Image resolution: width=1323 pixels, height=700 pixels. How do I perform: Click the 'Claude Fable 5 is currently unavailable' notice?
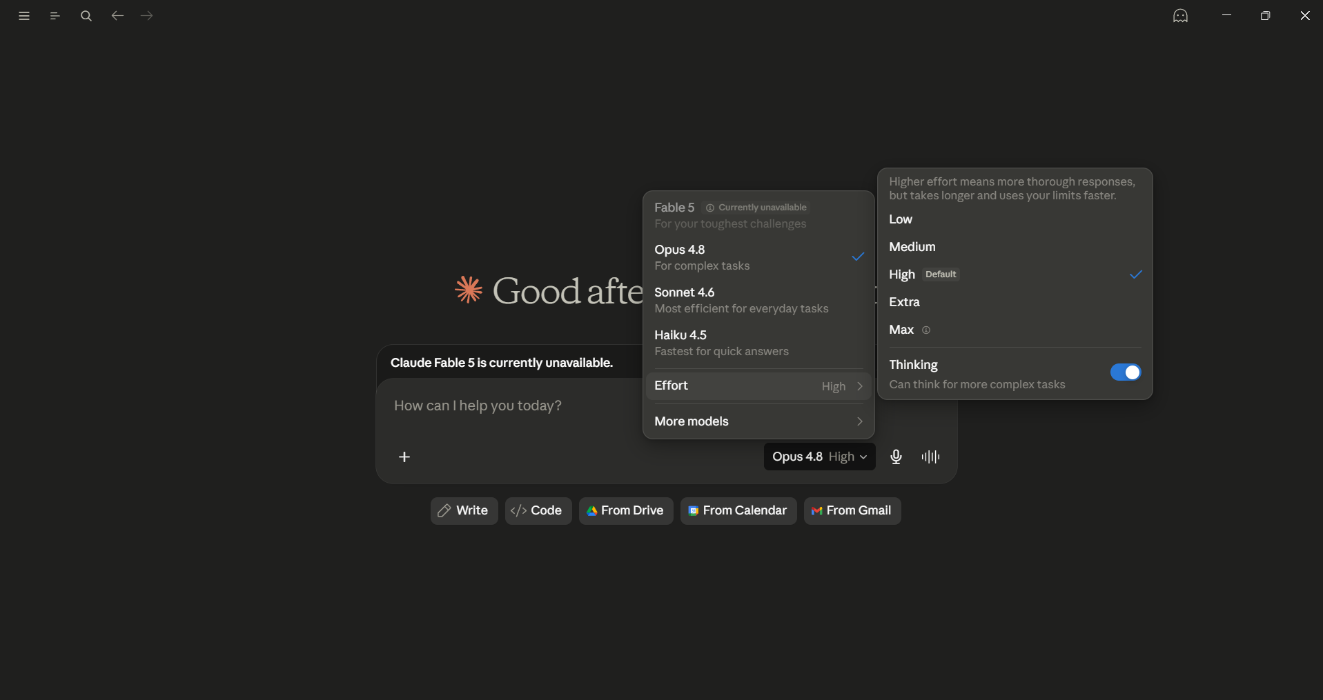(x=502, y=363)
